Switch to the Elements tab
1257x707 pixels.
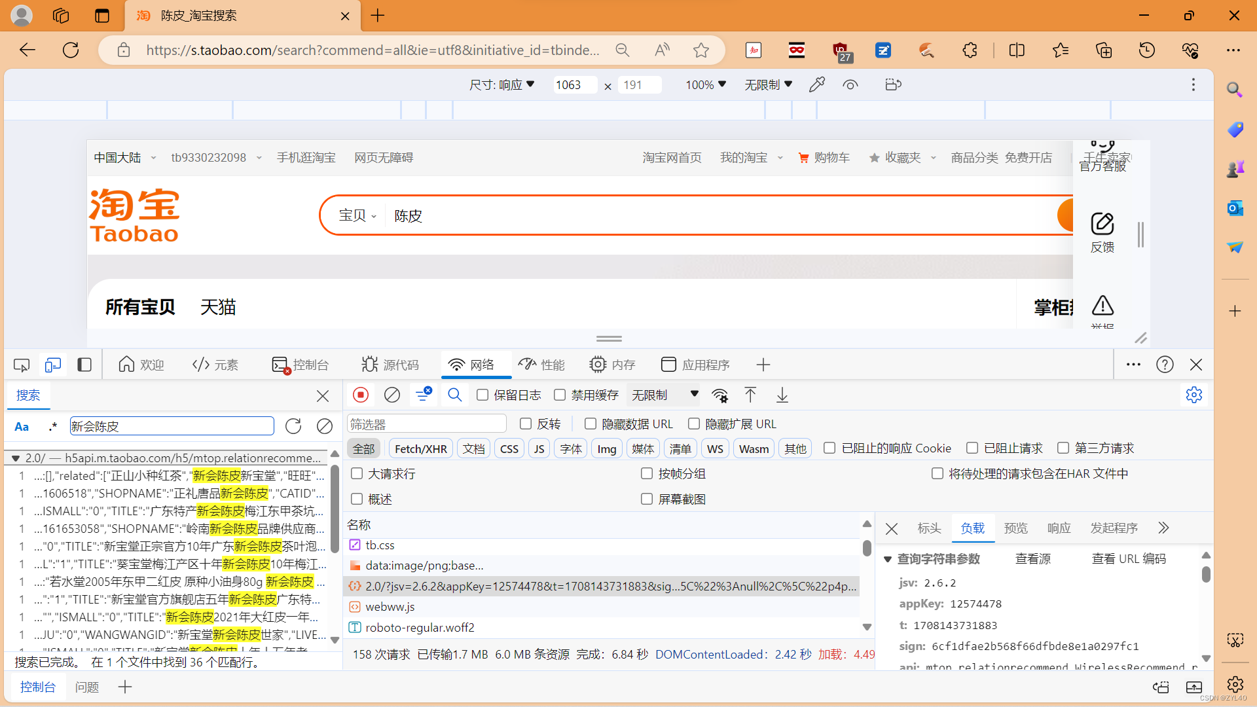pyautogui.click(x=215, y=365)
